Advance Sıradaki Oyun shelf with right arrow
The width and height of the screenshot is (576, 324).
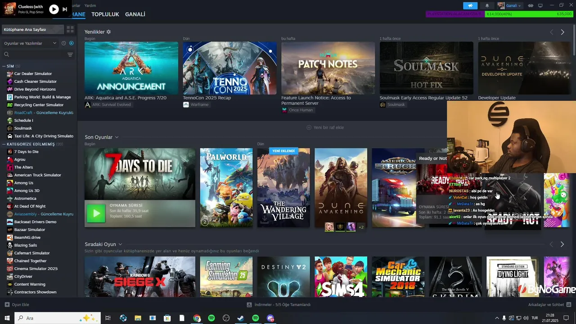click(x=562, y=244)
